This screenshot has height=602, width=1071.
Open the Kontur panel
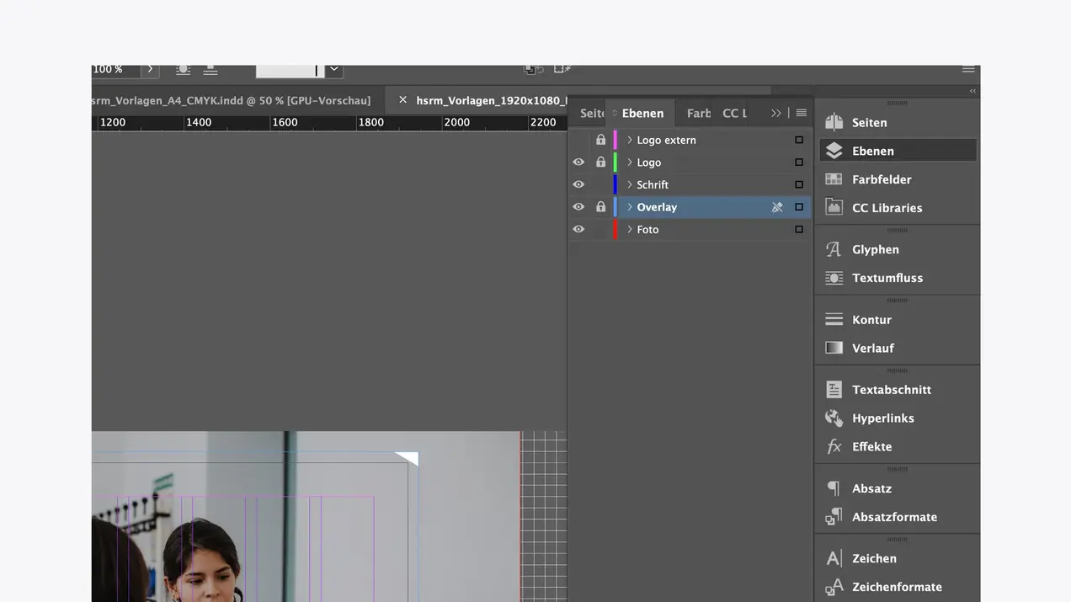(x=871, y=319)
